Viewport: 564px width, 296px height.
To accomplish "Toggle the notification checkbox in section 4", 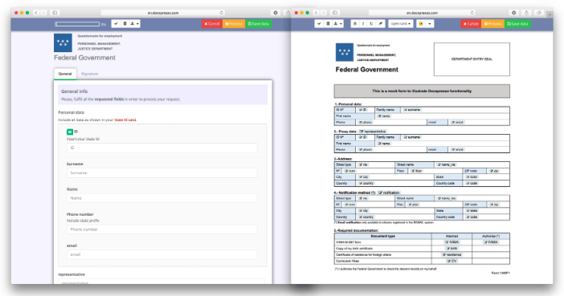I will click(x=380, y=193).
